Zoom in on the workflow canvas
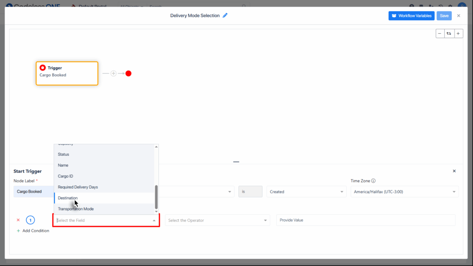This screenshot has height=266, width=473. pos(458,33)
